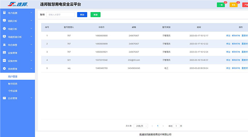Collapse the 系统管理 menu chevron

(x=31, y=69)
